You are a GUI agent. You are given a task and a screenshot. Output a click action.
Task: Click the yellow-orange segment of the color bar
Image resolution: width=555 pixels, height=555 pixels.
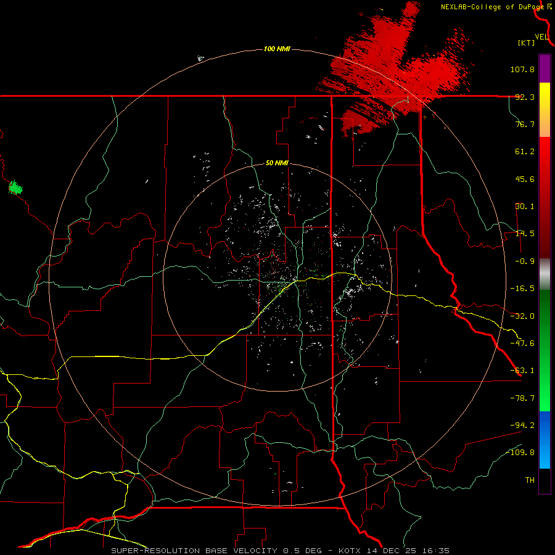[x=545, y=110]
